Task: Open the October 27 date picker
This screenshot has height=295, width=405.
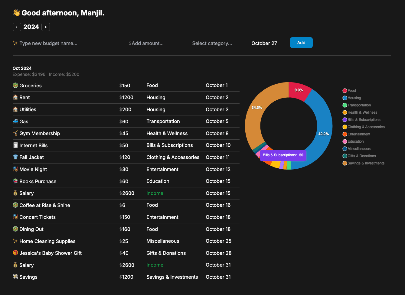Action: click(264, 43)
